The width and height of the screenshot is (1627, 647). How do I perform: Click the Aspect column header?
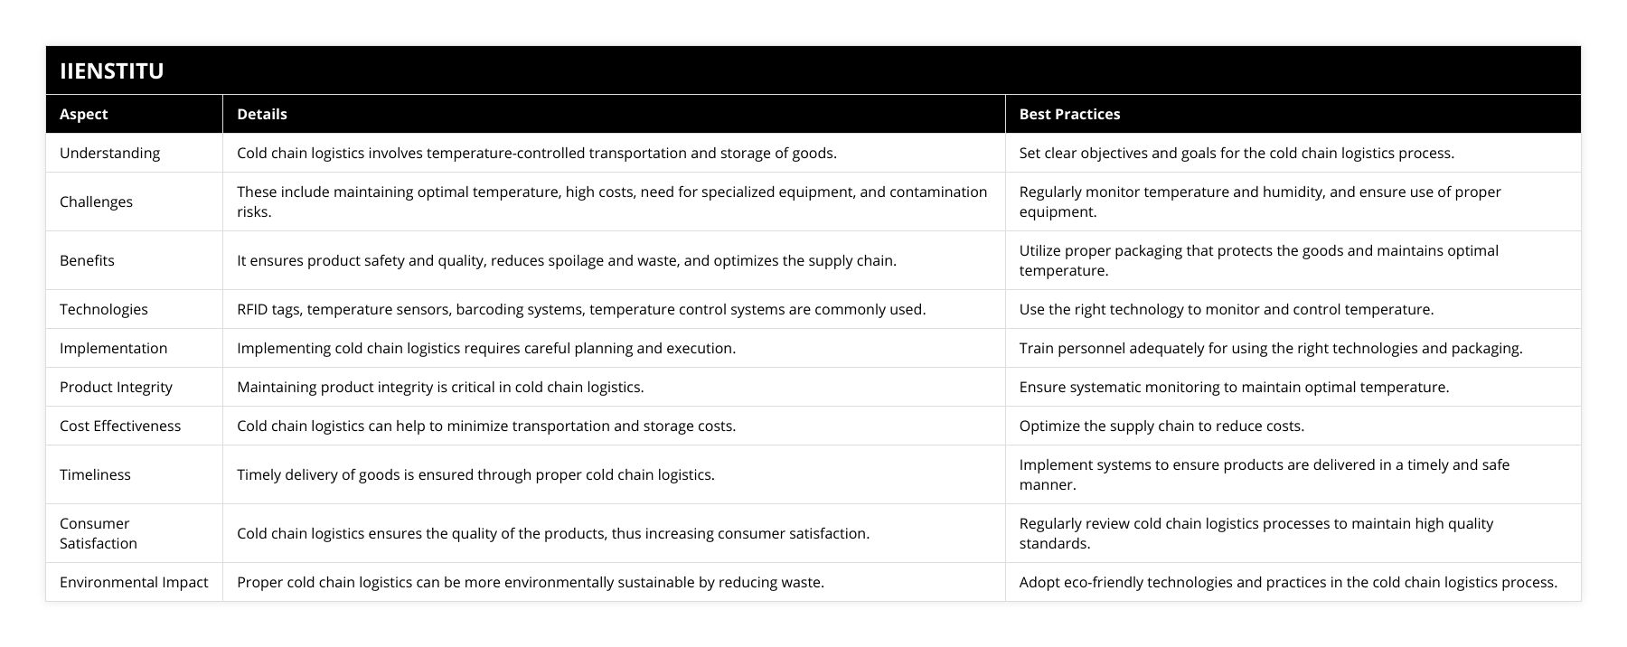pos(83,114)
